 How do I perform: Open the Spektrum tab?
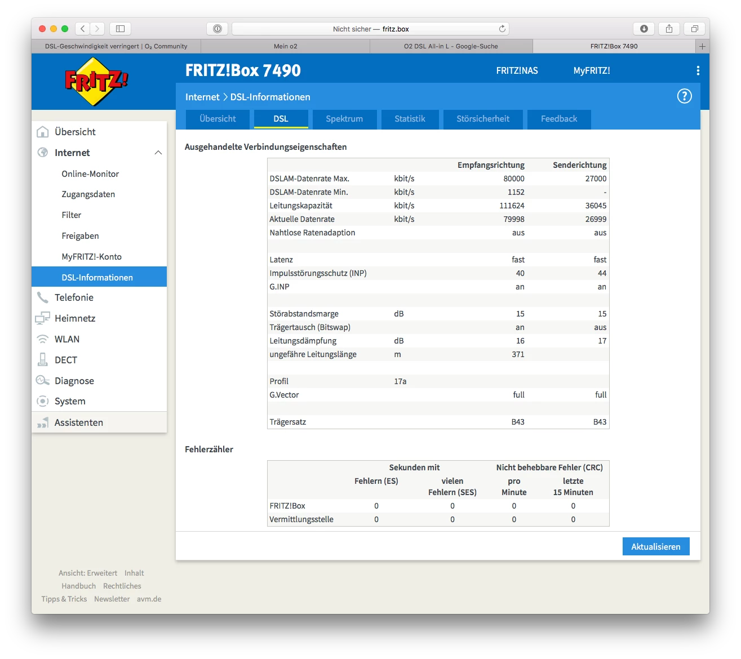click(344, 119)
